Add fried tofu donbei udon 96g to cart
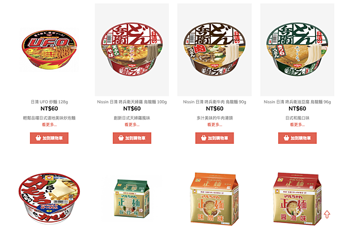Viewport: 340px width, 227px height. (297, 138)
